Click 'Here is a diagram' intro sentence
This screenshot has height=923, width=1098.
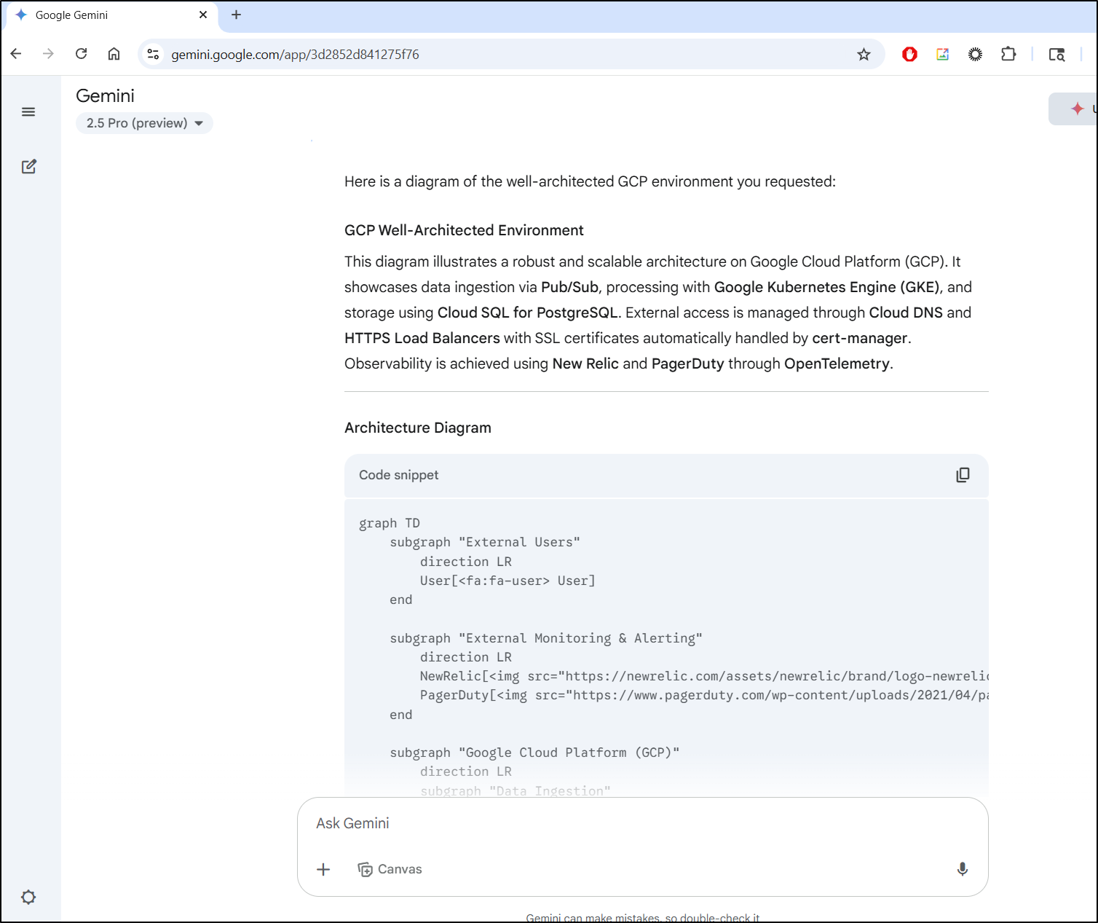tap(590, 181)
